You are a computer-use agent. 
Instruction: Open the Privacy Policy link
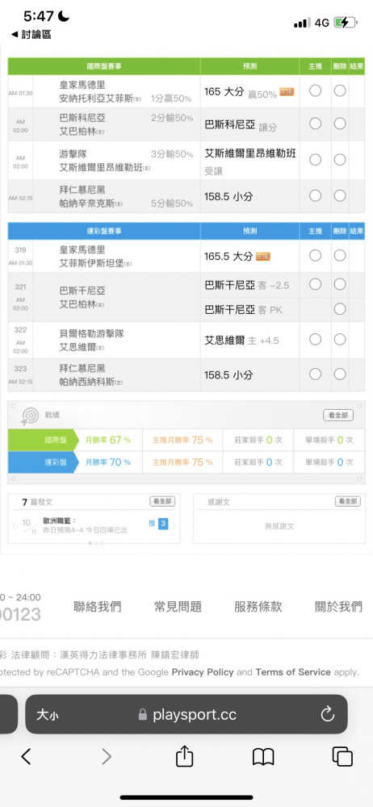click(x=203, y=672)
